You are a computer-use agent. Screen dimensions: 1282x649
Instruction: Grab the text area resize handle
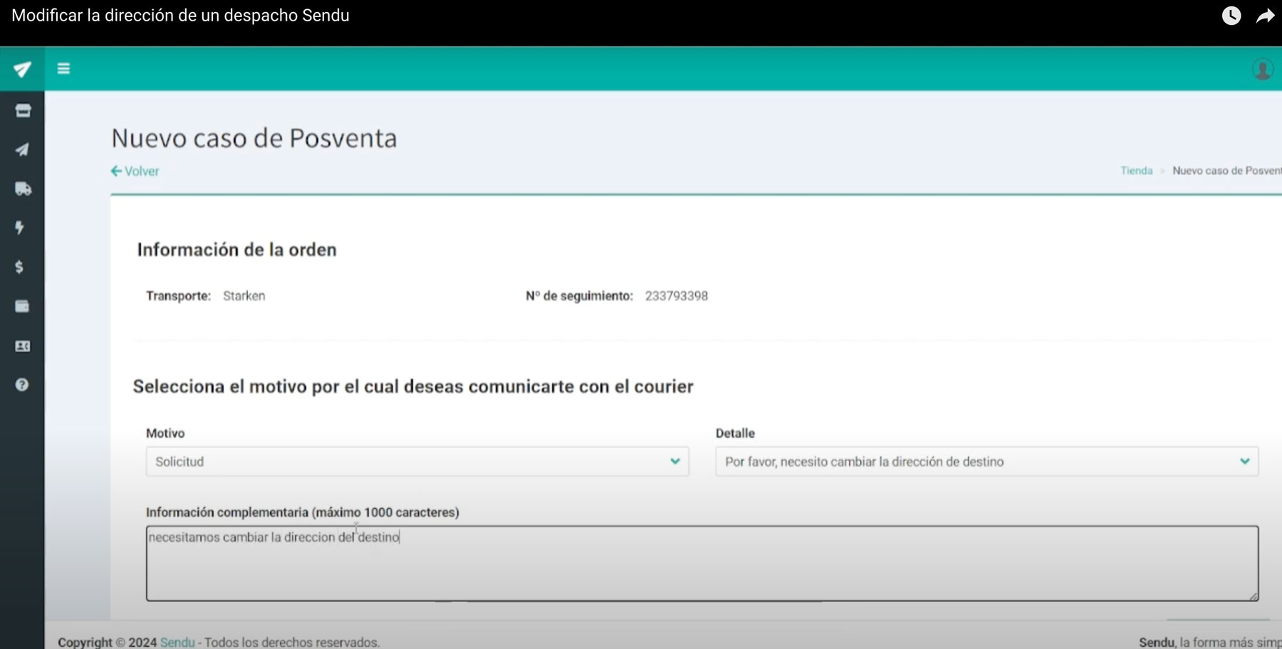pyautogui.click(x=1254, y=596)
